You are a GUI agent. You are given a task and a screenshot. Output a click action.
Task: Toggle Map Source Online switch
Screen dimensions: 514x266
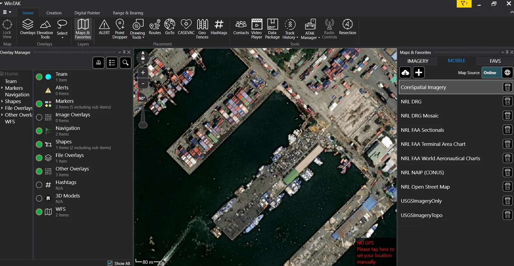tap(491, 73)
